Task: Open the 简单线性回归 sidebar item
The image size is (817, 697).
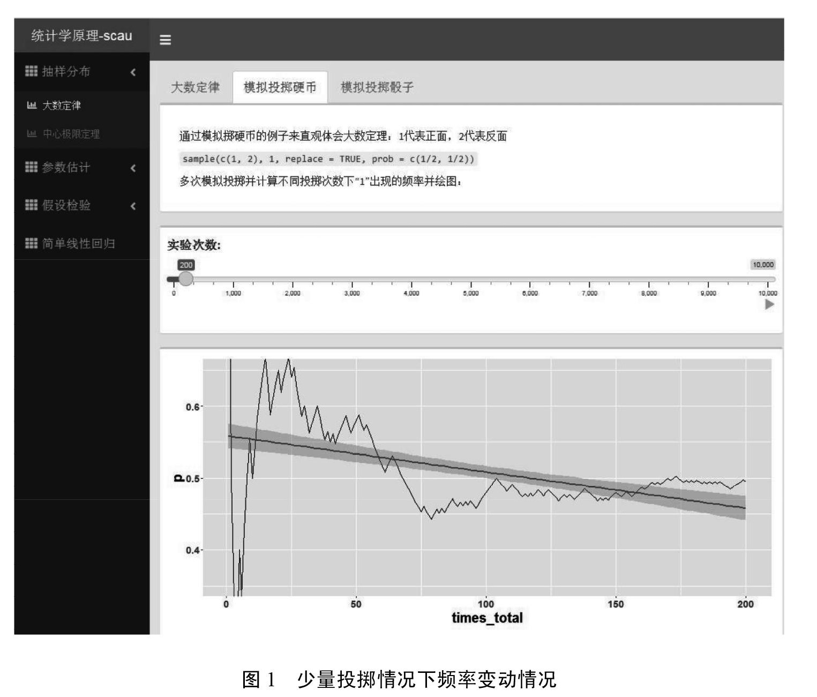Action: pos(78,244)
